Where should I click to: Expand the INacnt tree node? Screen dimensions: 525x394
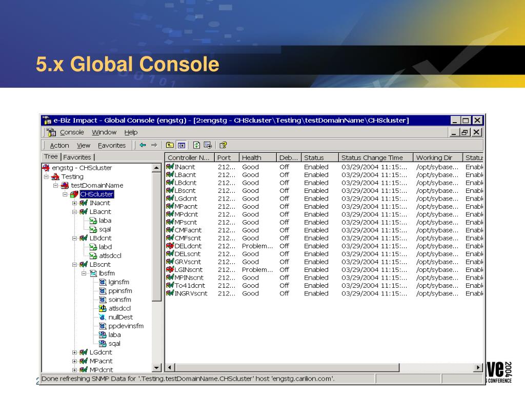coord(74,203)
